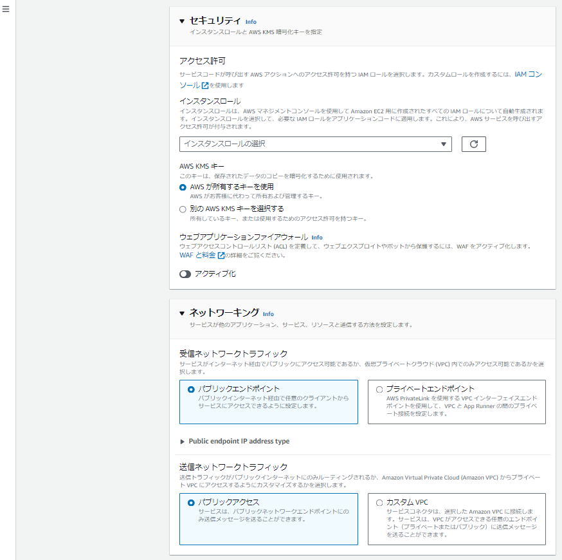The image size is (562, 560).
Task: Click the AWS KMS キー label
Action: [x=202, y=167]
